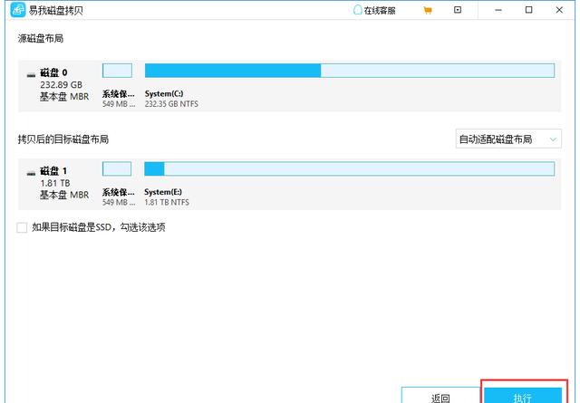This screenshot has width=580, height=403.
Task: Minimize the disk copy window
Action: 498,10
